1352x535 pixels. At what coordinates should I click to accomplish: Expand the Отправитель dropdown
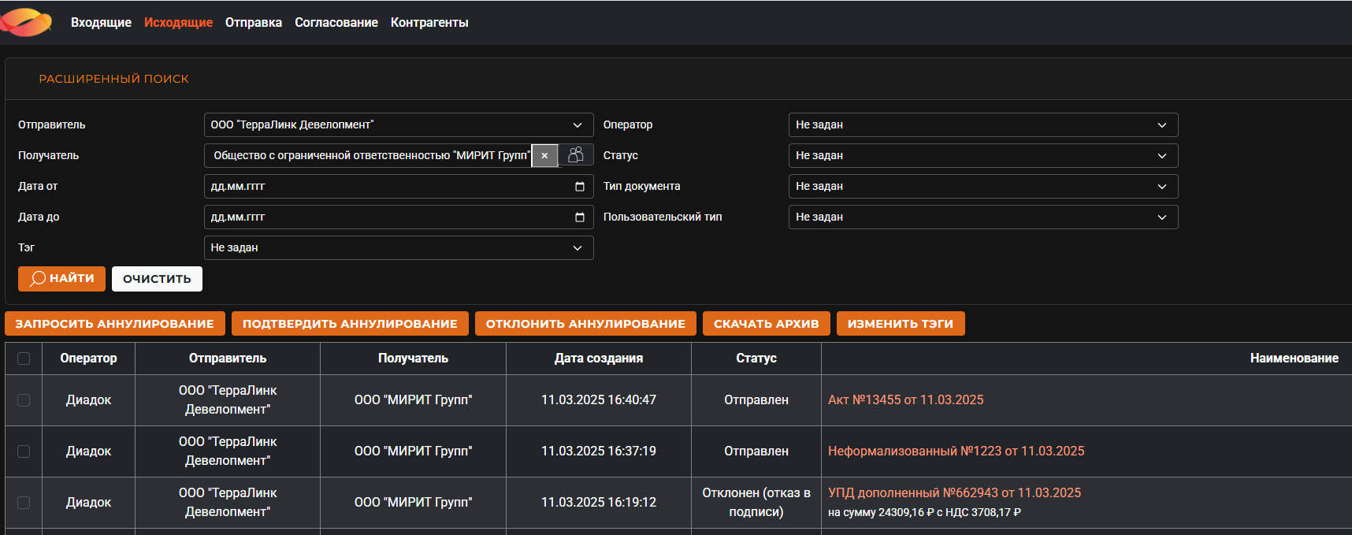[x=399, y=125]
